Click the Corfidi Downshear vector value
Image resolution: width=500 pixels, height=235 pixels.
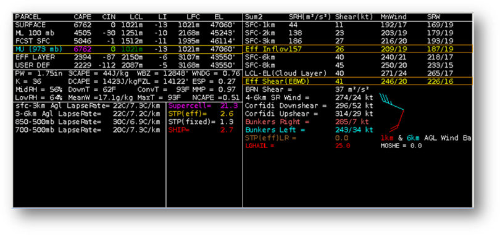click(x=354, y=105)
